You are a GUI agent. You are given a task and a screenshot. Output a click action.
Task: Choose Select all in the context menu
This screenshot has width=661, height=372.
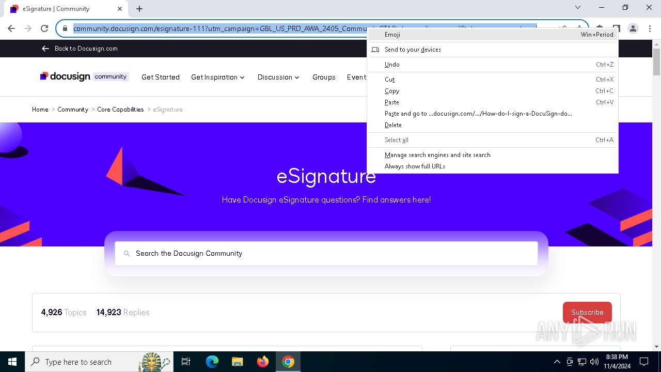493,140
